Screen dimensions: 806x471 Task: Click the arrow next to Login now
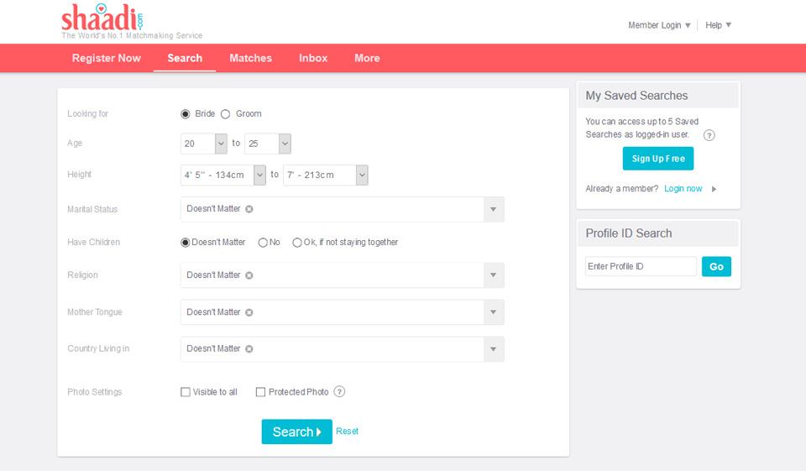coord(714,189)
